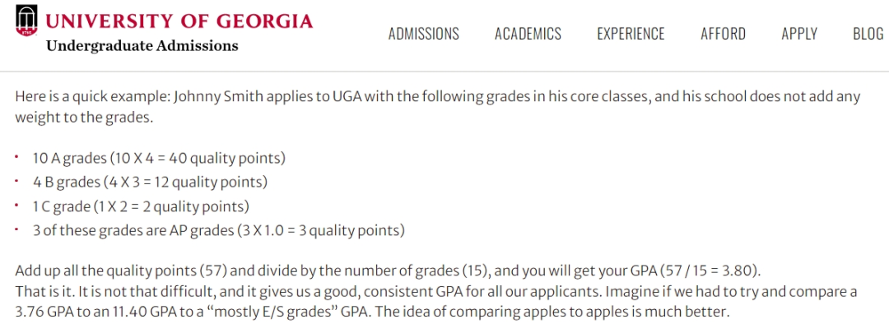Click the 1 C grade list item text

click(x=142, y=206)
